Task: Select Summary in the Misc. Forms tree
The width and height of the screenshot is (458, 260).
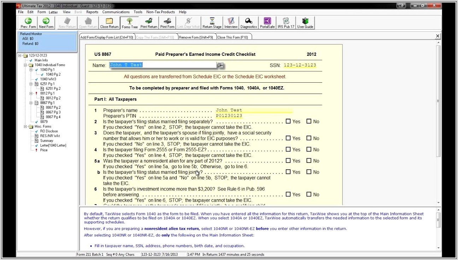Action: click(x=47, y=141)
